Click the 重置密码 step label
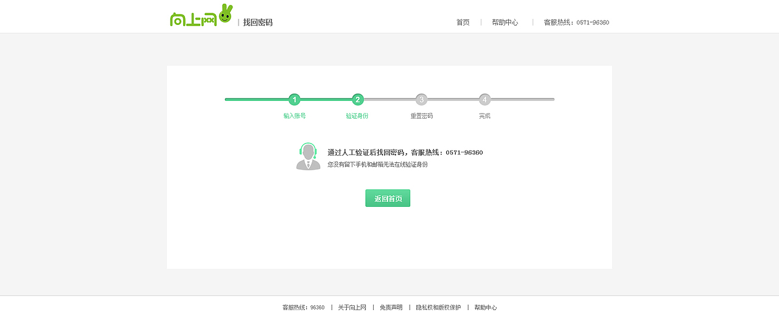779x318 pixels. coord(421,116)
